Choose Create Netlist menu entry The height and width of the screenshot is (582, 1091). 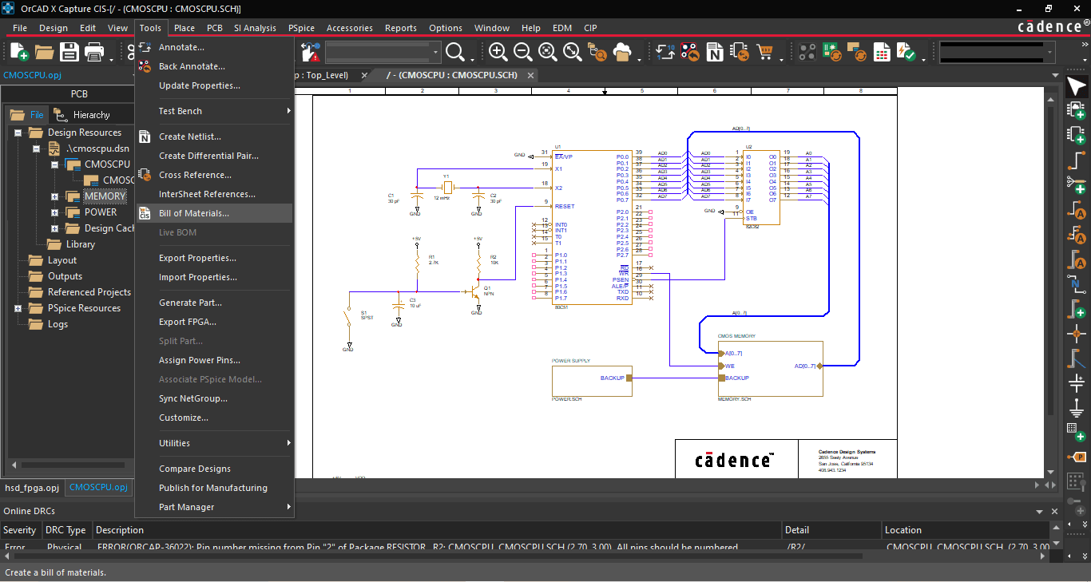214,137
